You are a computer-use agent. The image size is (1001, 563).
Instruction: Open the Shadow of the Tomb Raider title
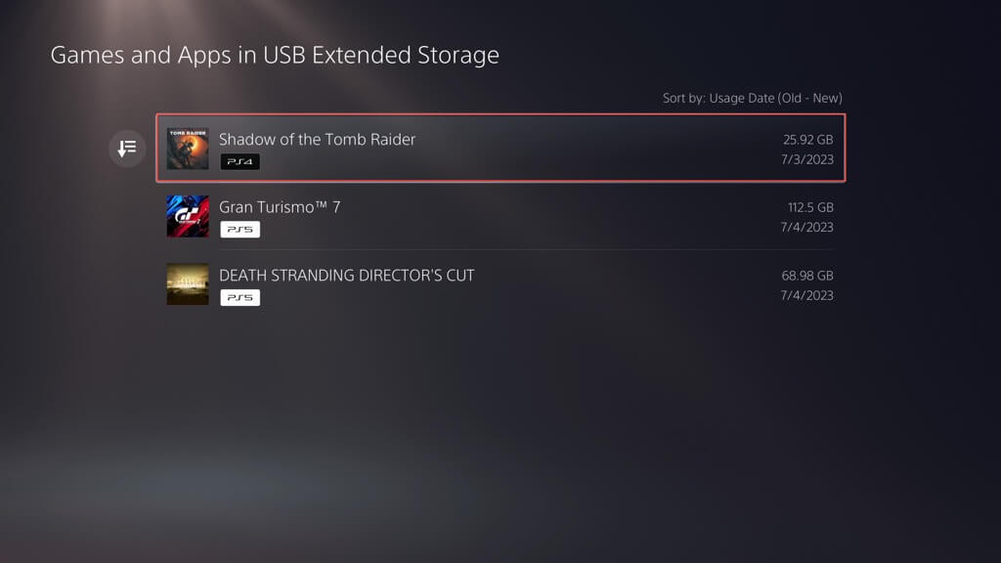point(317,139)
